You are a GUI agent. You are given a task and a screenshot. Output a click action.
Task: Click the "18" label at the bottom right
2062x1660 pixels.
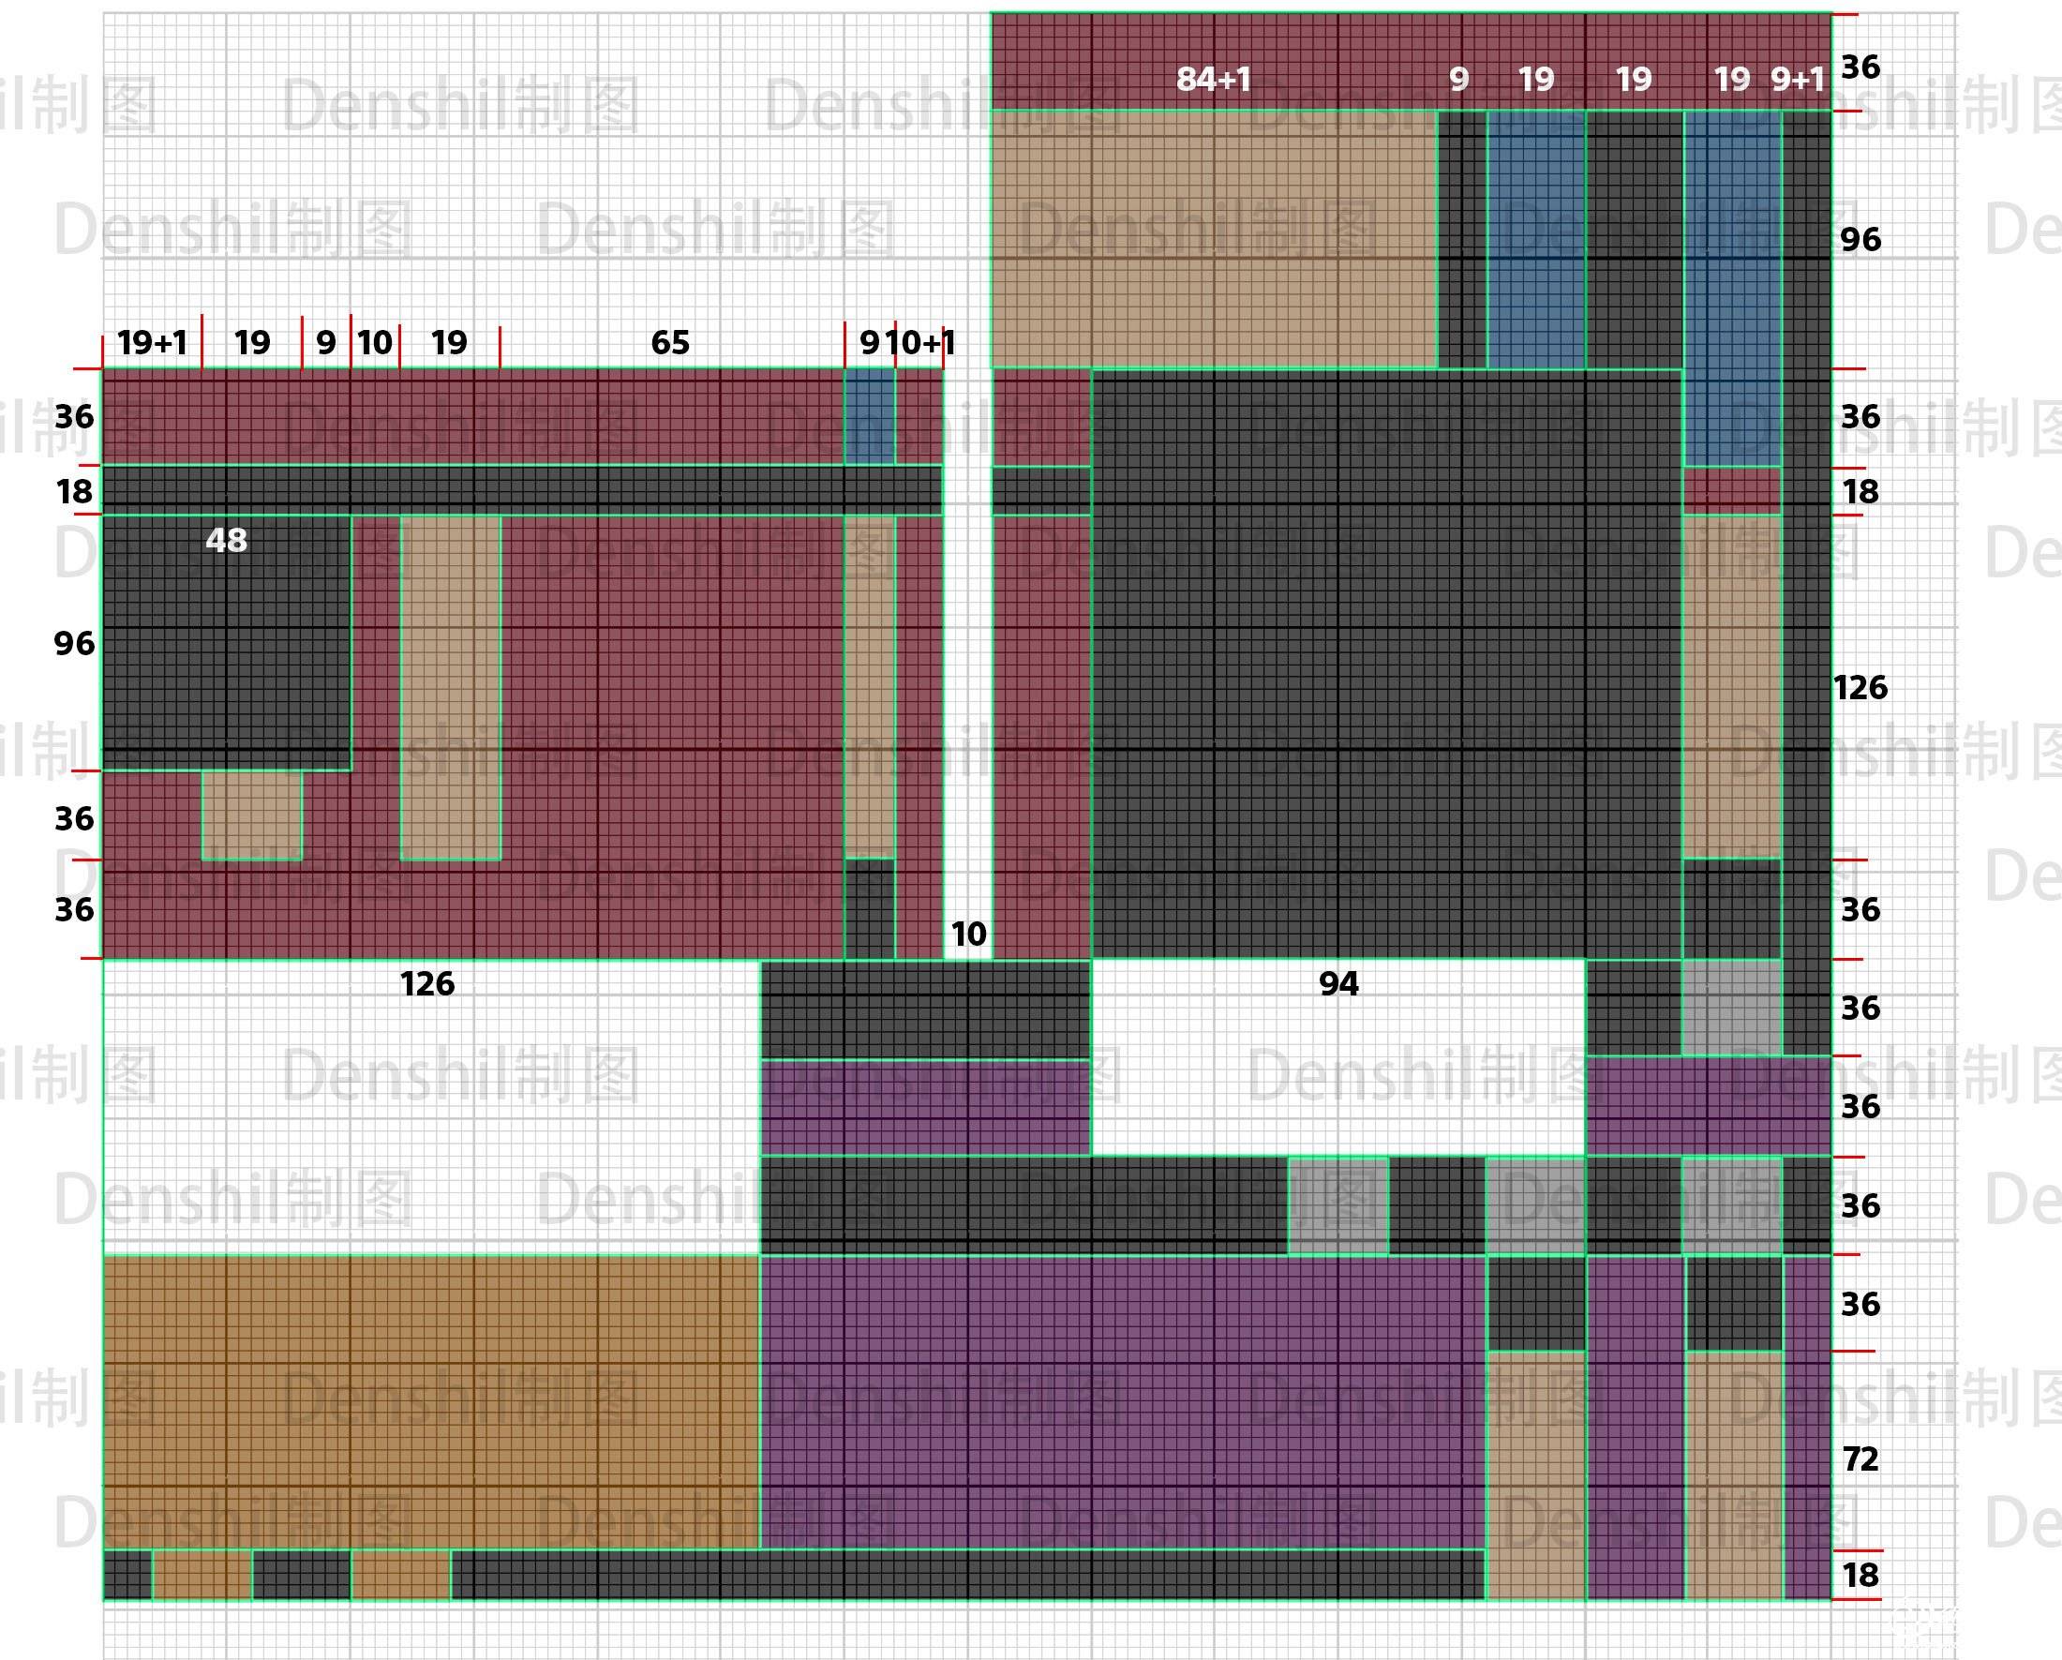1860,1574
